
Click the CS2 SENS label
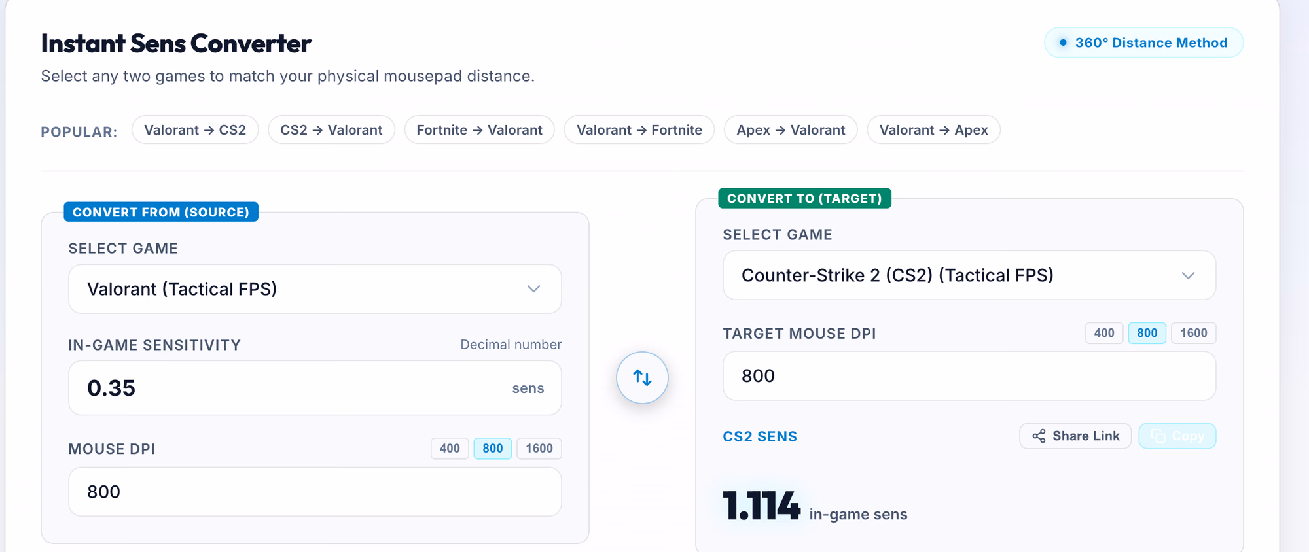coord(760,437)
